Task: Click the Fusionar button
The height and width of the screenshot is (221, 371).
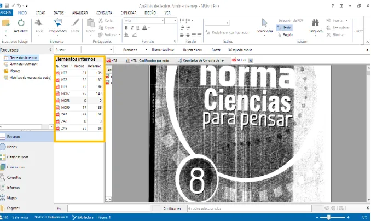Action: pos(109,35)
